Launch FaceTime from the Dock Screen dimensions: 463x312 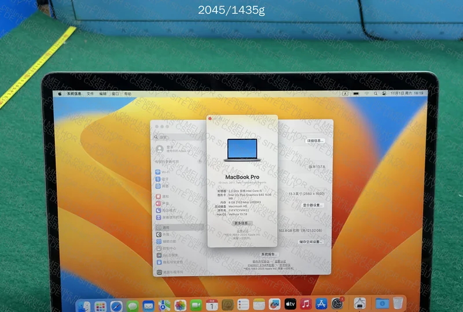click(x=196, y=305)
